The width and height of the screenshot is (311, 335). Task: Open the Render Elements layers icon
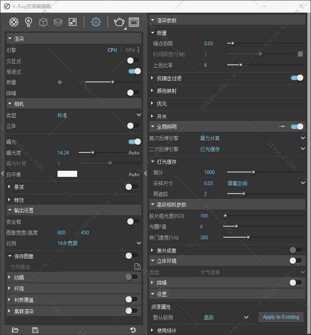(58, 22)
